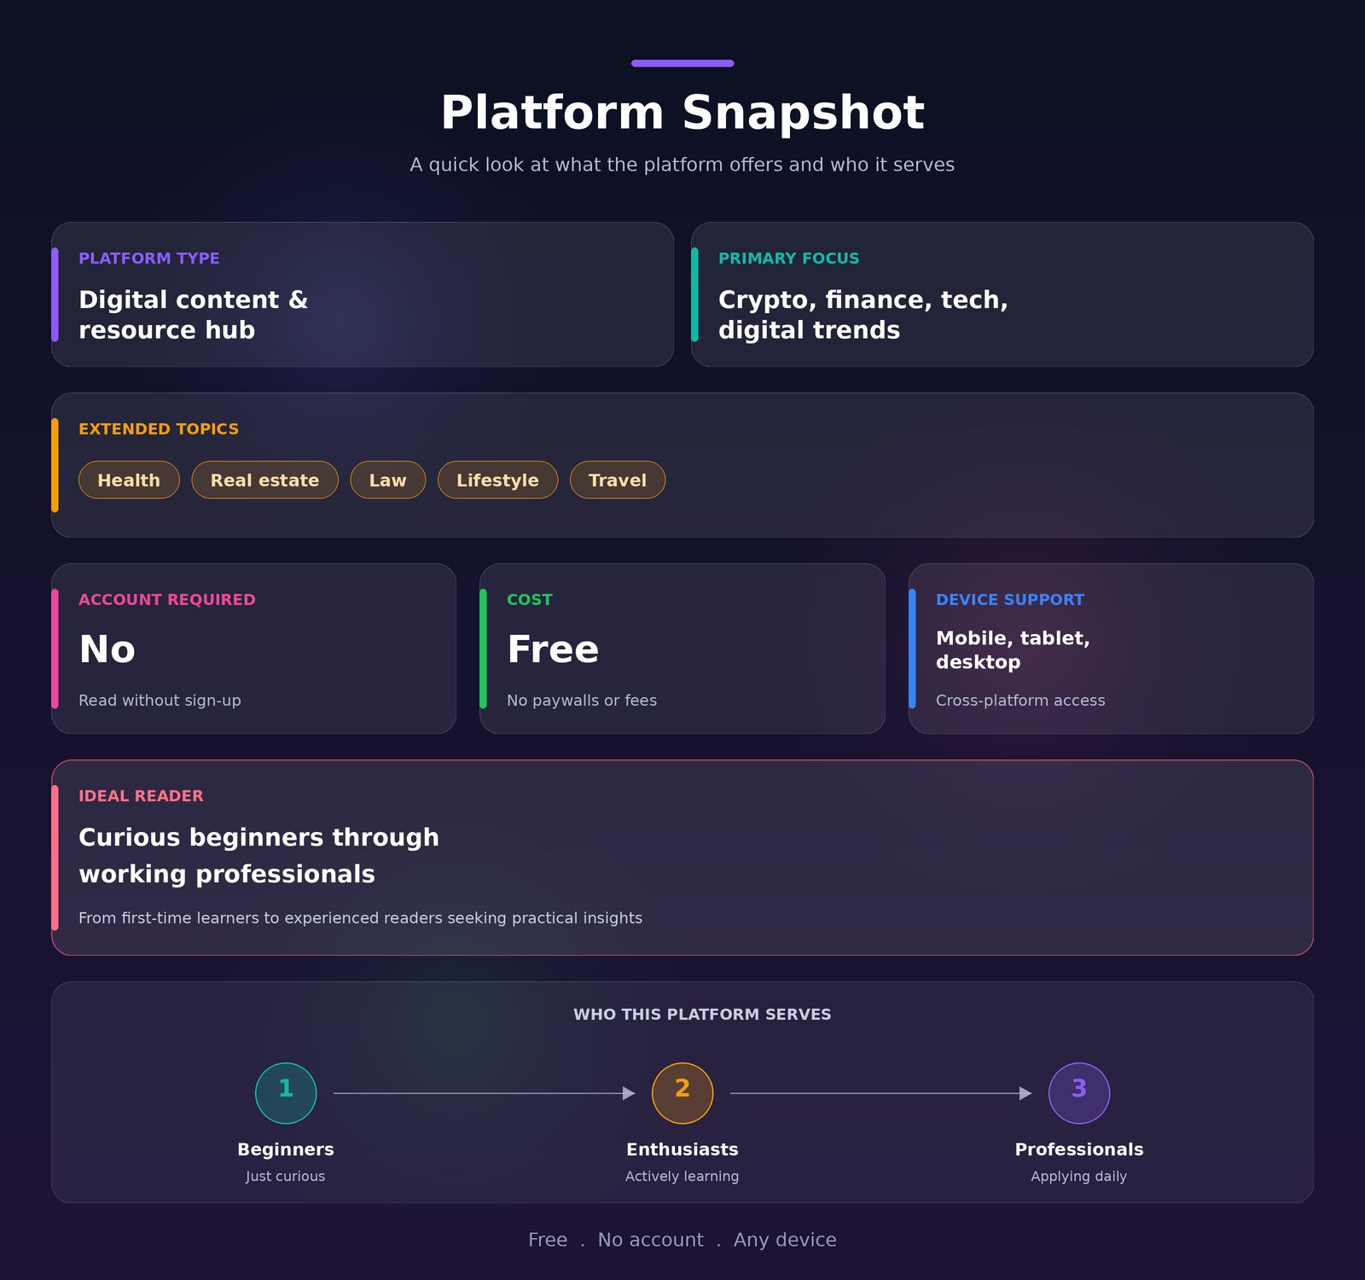Choose the Law topic pill
This screenshot has width=1365, height=1280.
pos(387,480)
